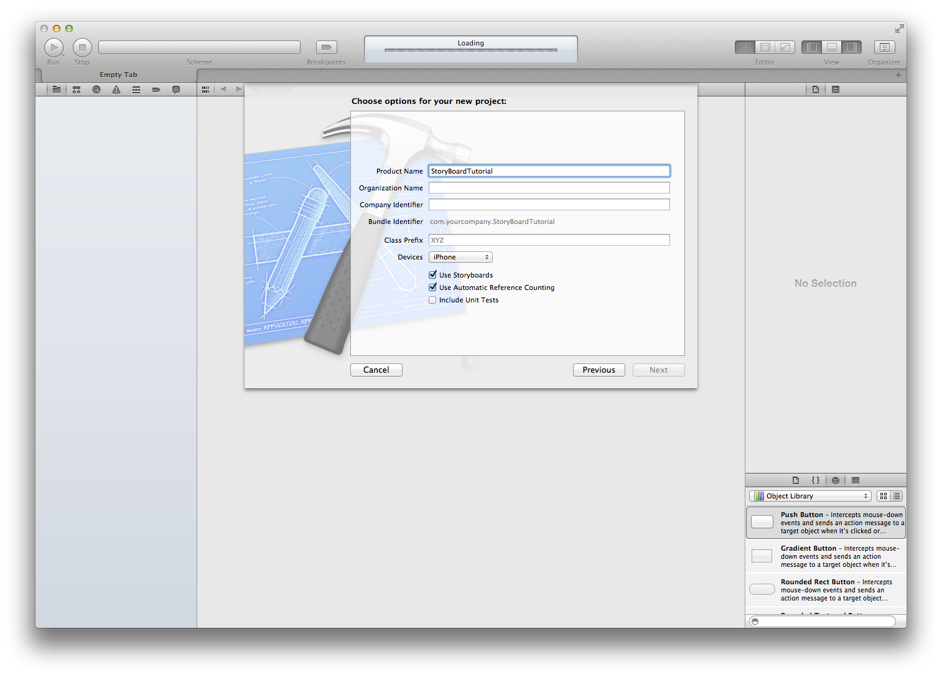Open the Devices dropdown set to iPhone

pyautogui.click(x=460, y=257)
